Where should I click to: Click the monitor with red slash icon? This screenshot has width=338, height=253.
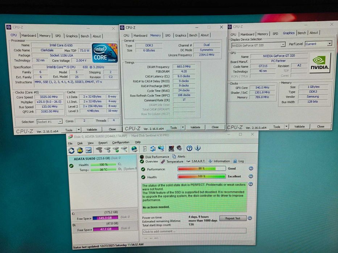(x=171, y=148)
